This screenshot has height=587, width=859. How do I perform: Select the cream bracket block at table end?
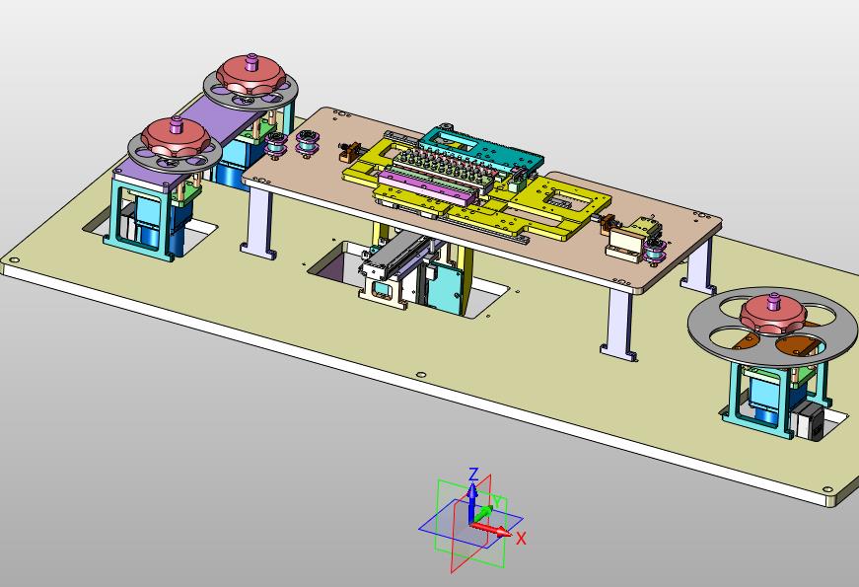tap(624, 244)
